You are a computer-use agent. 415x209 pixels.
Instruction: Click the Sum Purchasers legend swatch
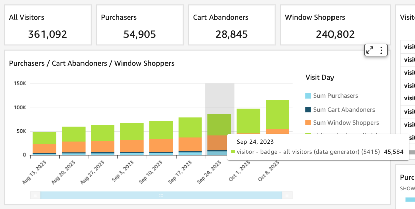click(307, 96)
